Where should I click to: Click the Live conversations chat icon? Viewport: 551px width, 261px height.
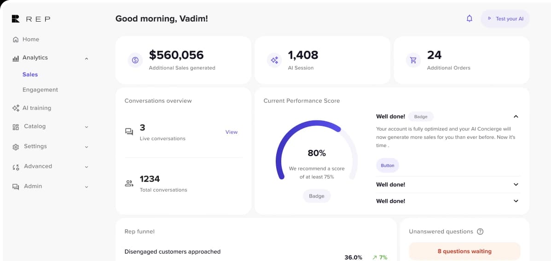click(x=129, y=132)
